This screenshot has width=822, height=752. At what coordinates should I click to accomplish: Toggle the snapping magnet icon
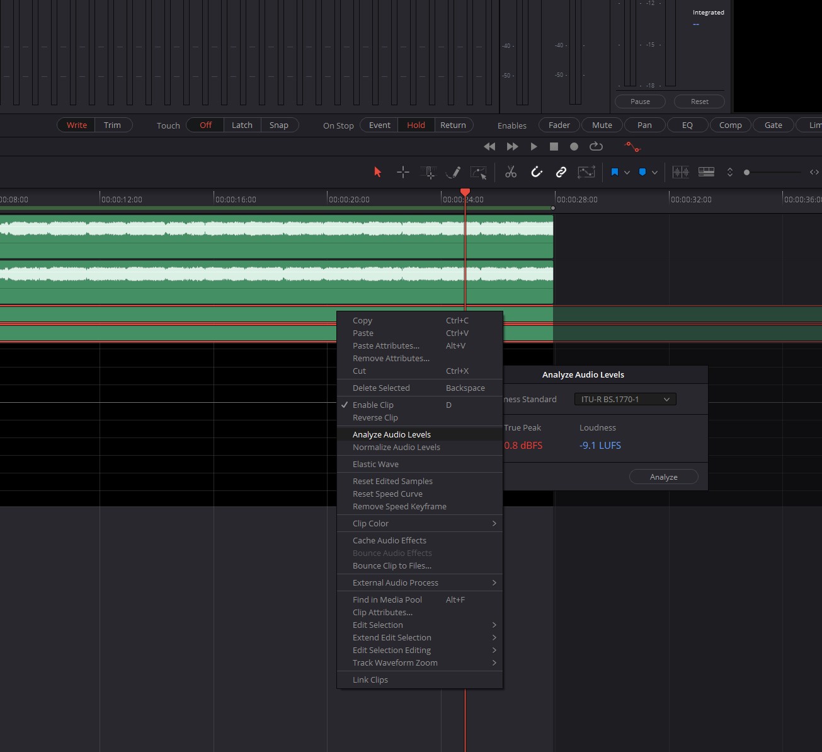coord(537,172)
